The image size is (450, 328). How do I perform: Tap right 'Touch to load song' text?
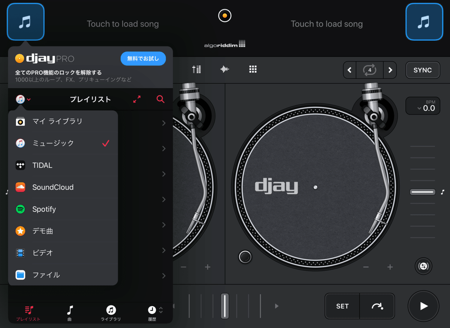(x=327, y=24)
